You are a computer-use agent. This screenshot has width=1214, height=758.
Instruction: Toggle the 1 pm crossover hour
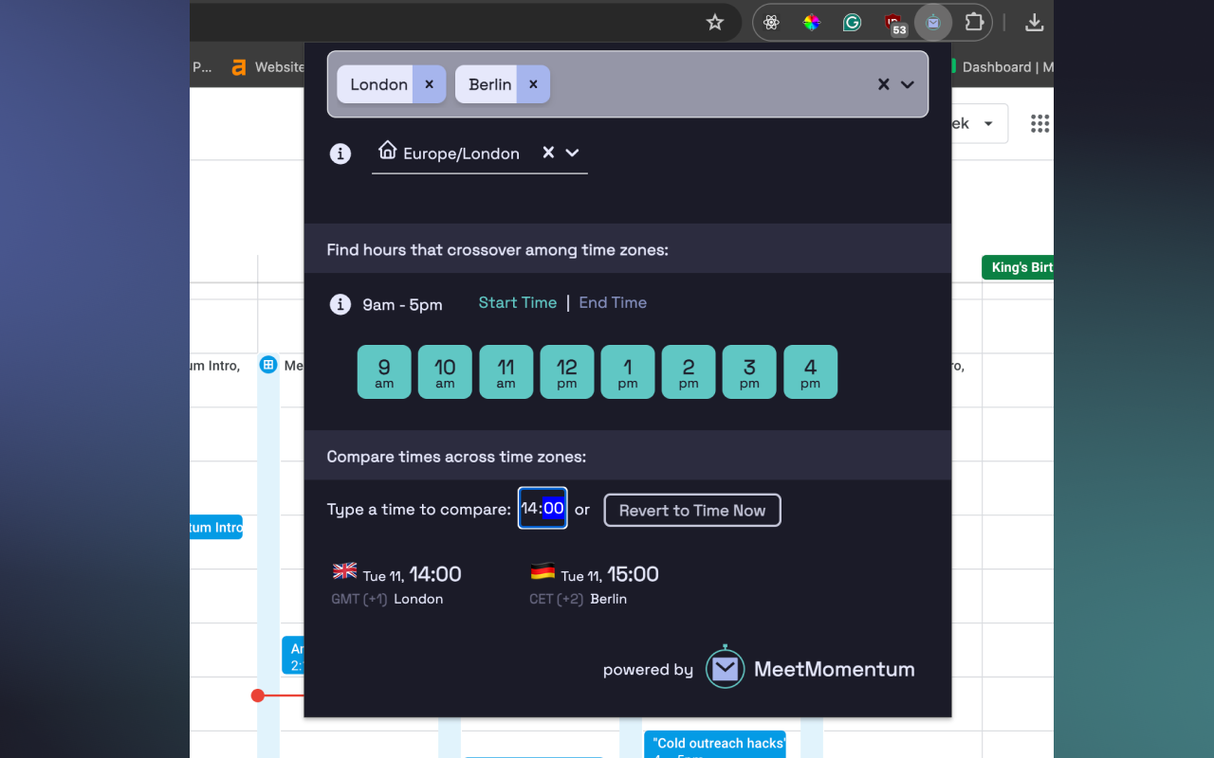pyautogui.click(x=627, y=371)
